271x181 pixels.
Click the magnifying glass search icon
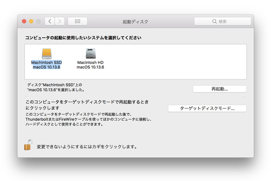tap(214, 22)
